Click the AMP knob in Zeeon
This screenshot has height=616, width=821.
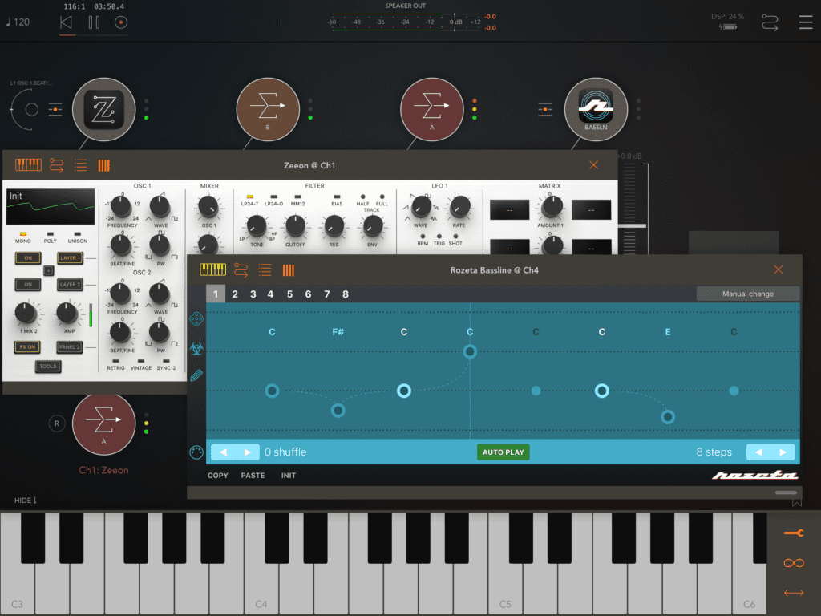point(67,313)
